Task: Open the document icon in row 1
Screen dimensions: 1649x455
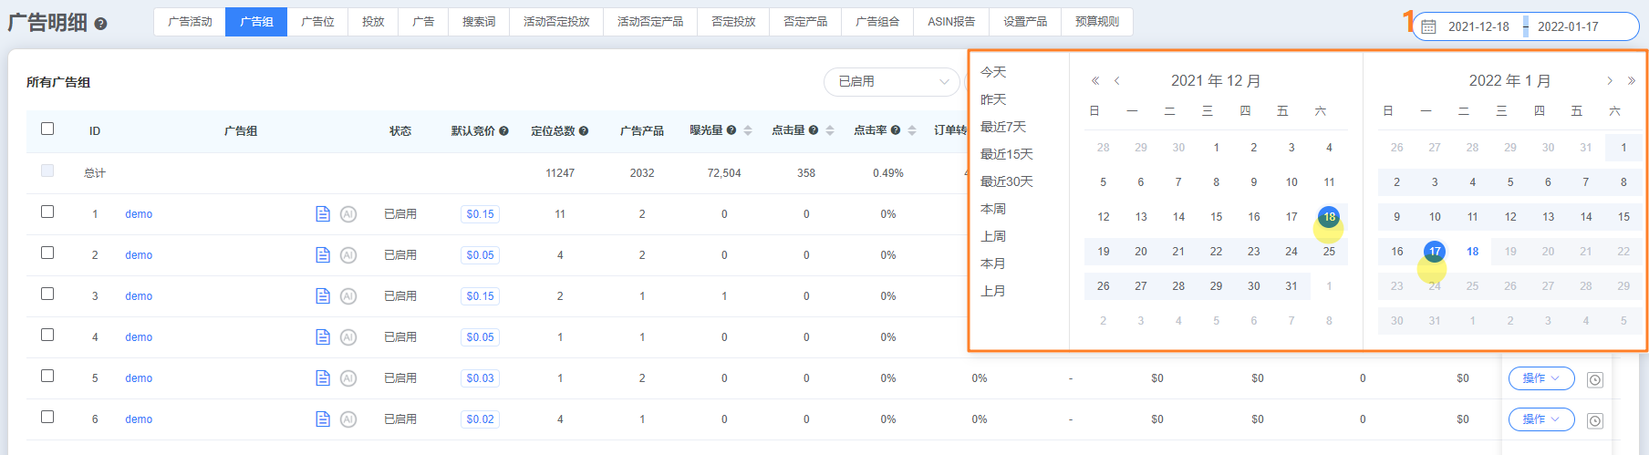Action: pyautogui.click(x=323, y=214)
